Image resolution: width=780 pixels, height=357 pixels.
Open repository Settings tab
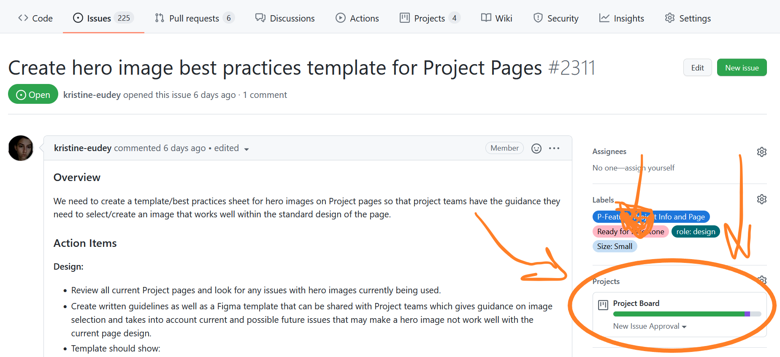688,18
